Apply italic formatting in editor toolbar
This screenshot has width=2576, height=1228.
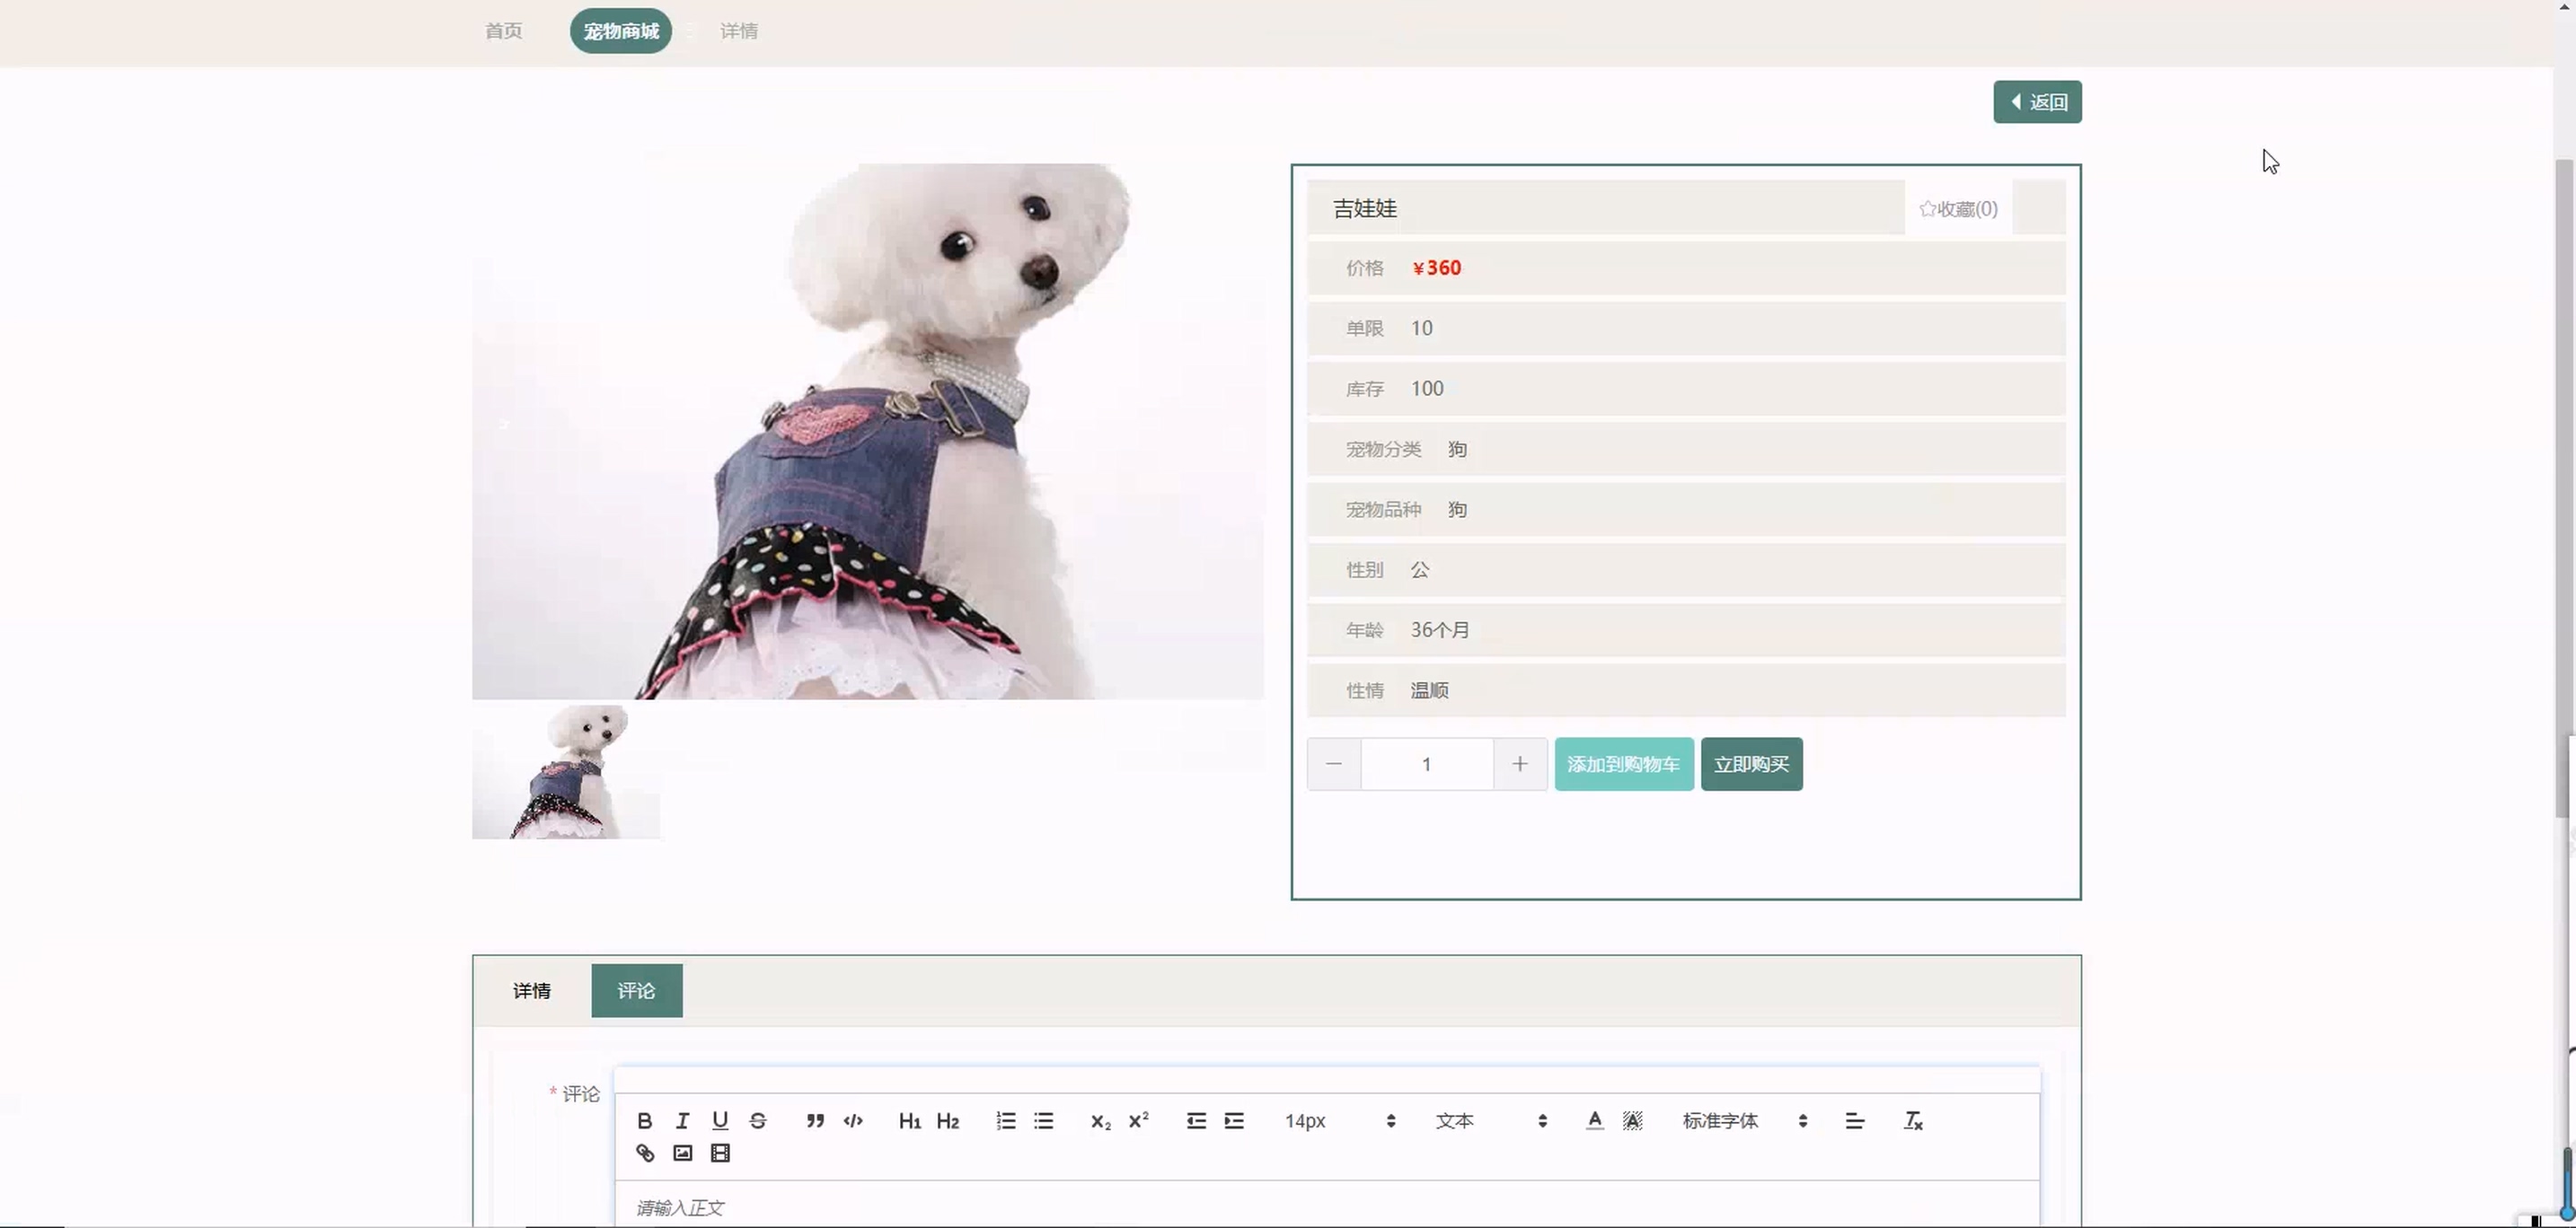point(682,1121)
